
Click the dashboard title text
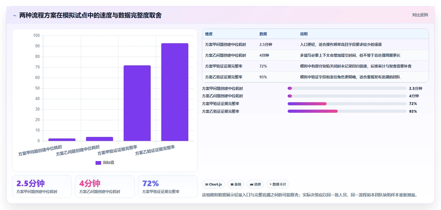click(x=90, y=15)
